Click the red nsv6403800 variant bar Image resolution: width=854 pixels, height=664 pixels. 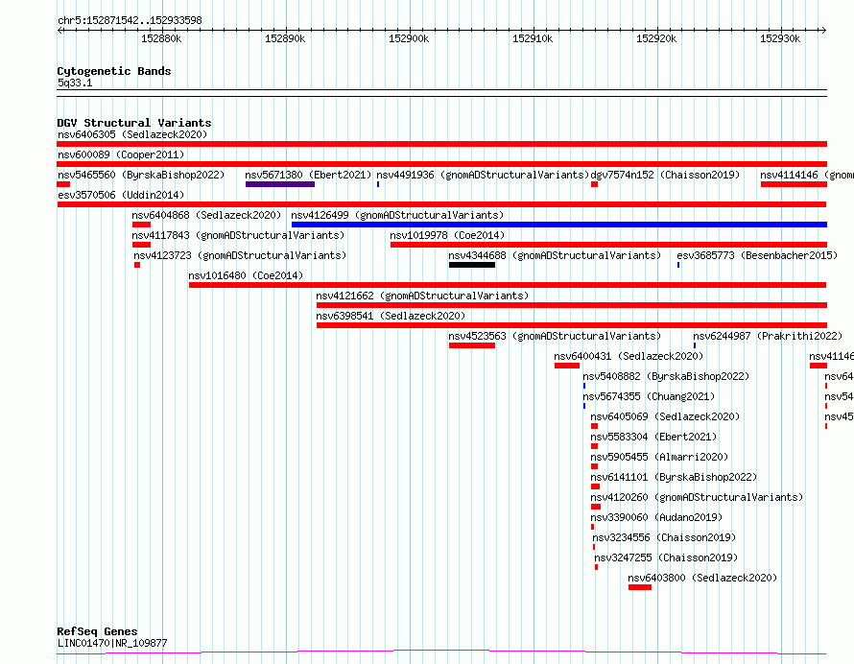click(x=640, y=587)
